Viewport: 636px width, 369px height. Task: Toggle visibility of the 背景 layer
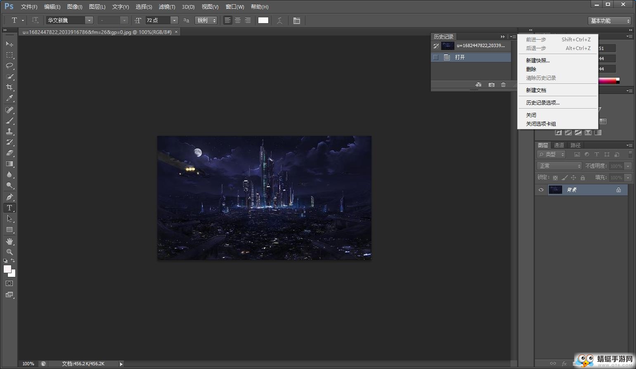click(x=541, y=190)
